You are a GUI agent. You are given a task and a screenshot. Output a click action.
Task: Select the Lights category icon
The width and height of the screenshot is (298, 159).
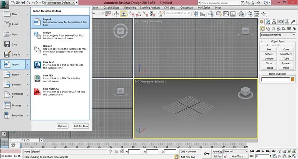click(x=273, y=29)
